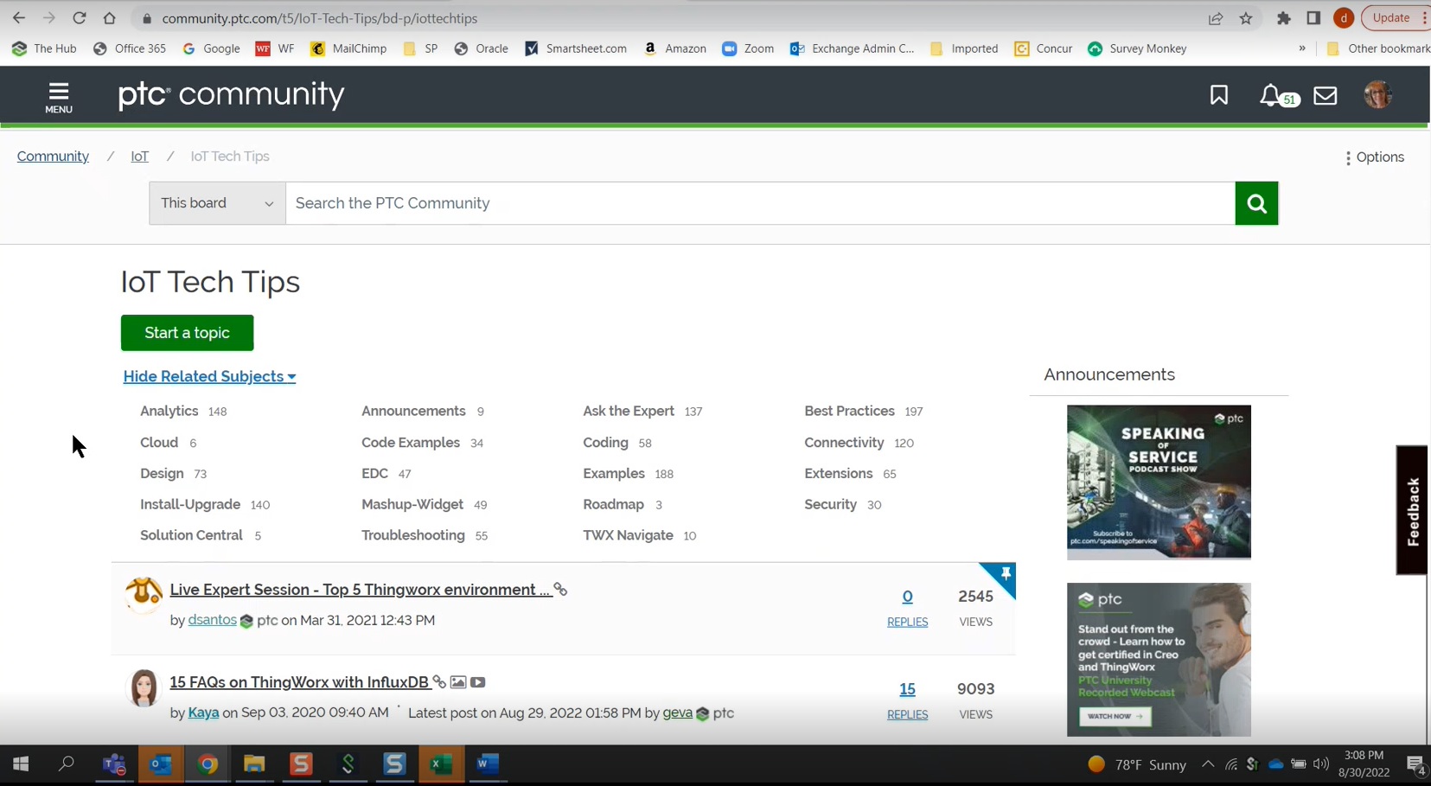Open the This board search scope dropdown
Image resolution: width=1431 pixels, height=786 pixels.
pyautogui.click(x=215, y=202)
